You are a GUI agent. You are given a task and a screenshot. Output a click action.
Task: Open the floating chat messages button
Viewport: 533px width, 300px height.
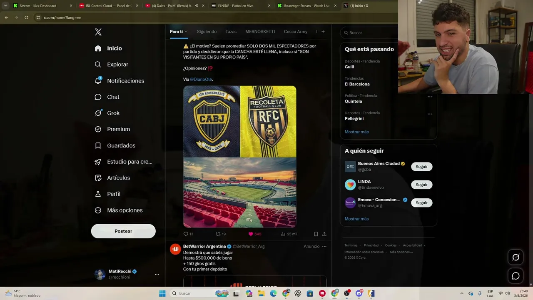click(x=516, y=276)
